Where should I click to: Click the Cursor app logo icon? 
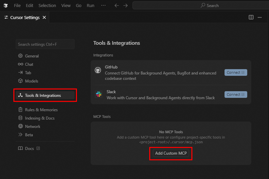(x=6, y=6)
